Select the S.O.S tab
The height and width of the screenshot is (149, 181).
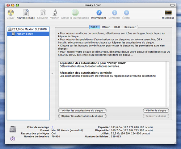pyautogui.click(x=94, y=27)
